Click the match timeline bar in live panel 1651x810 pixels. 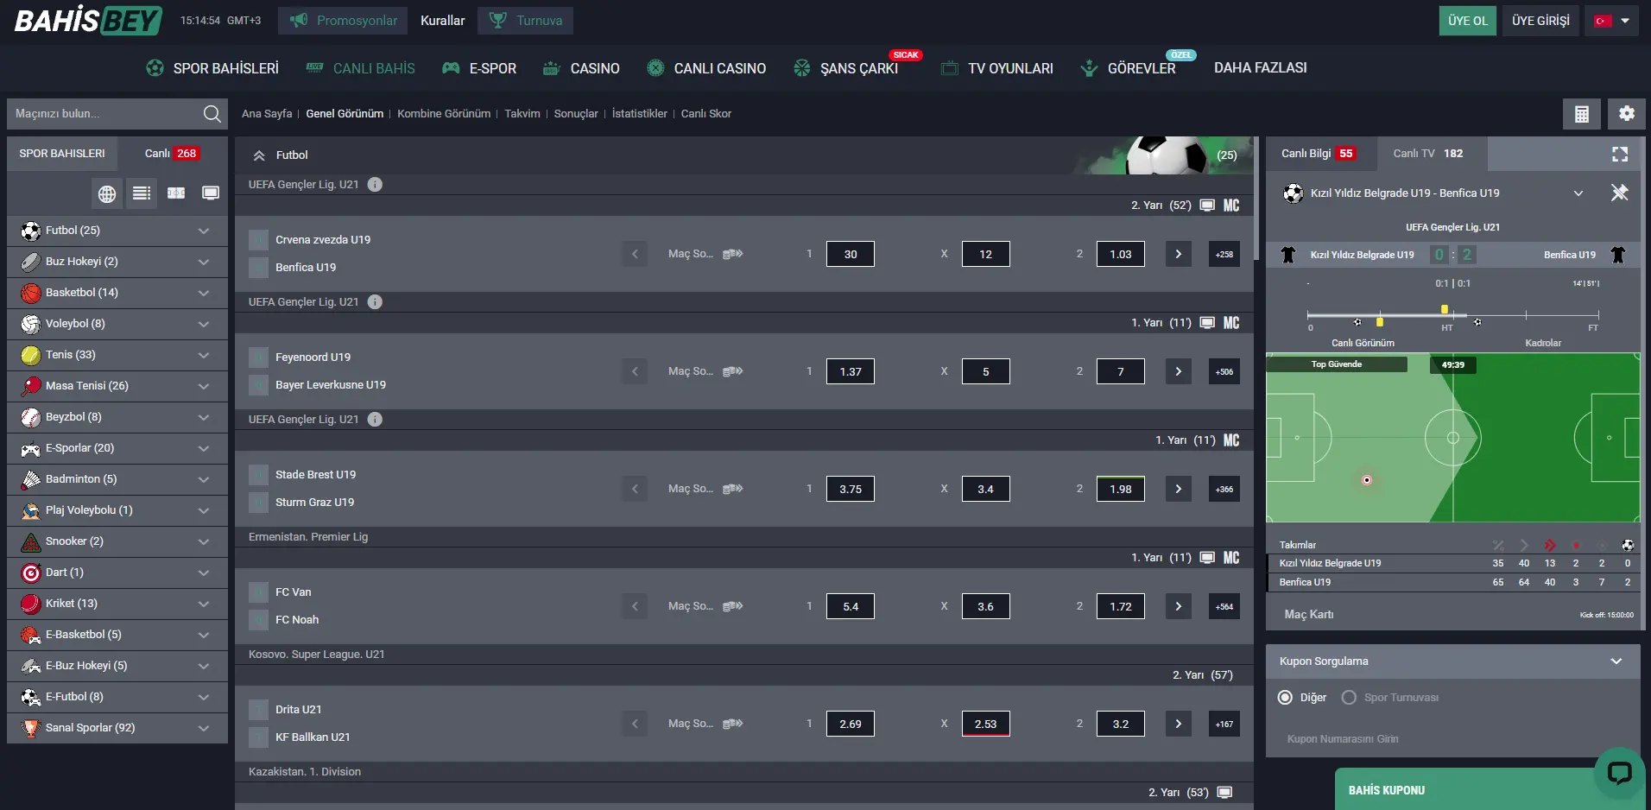1453,315
